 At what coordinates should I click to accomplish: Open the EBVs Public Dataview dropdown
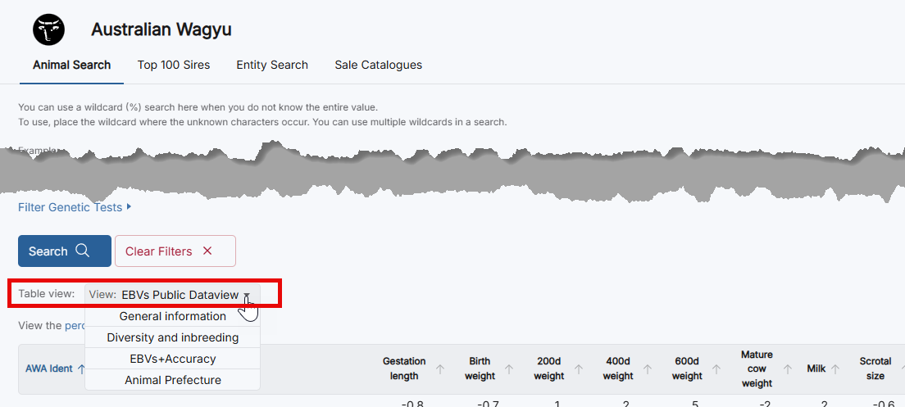click(173, 295)
